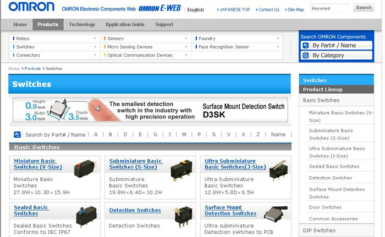Open the Foundry category

(207, 38)
